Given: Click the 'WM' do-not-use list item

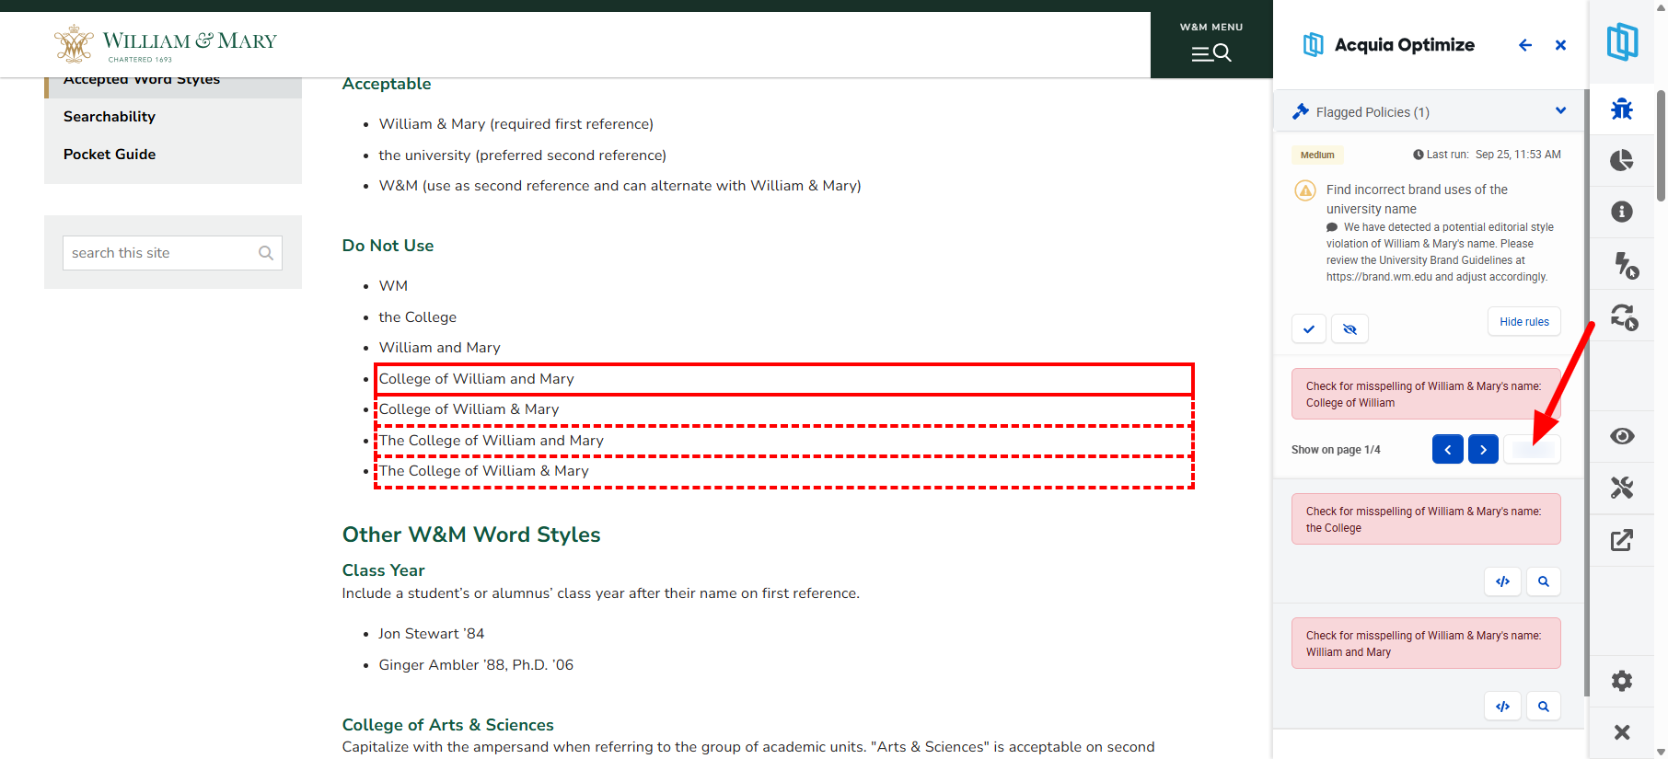Looking at the screenshot, I should click(393, 286).
